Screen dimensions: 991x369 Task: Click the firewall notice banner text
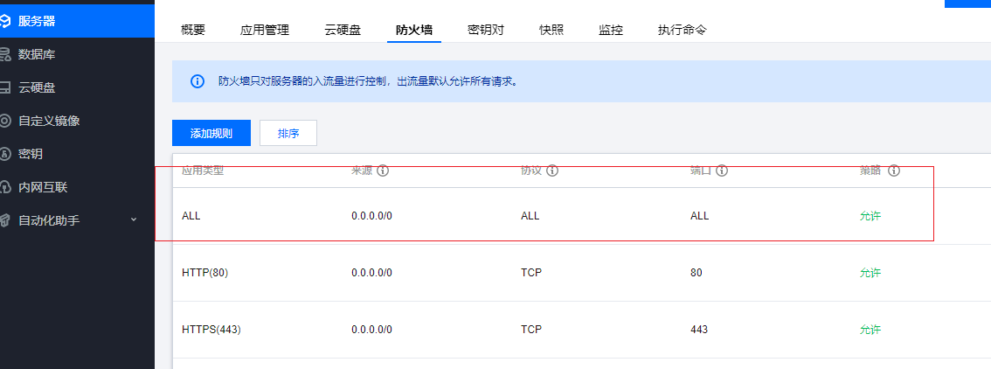369,81
